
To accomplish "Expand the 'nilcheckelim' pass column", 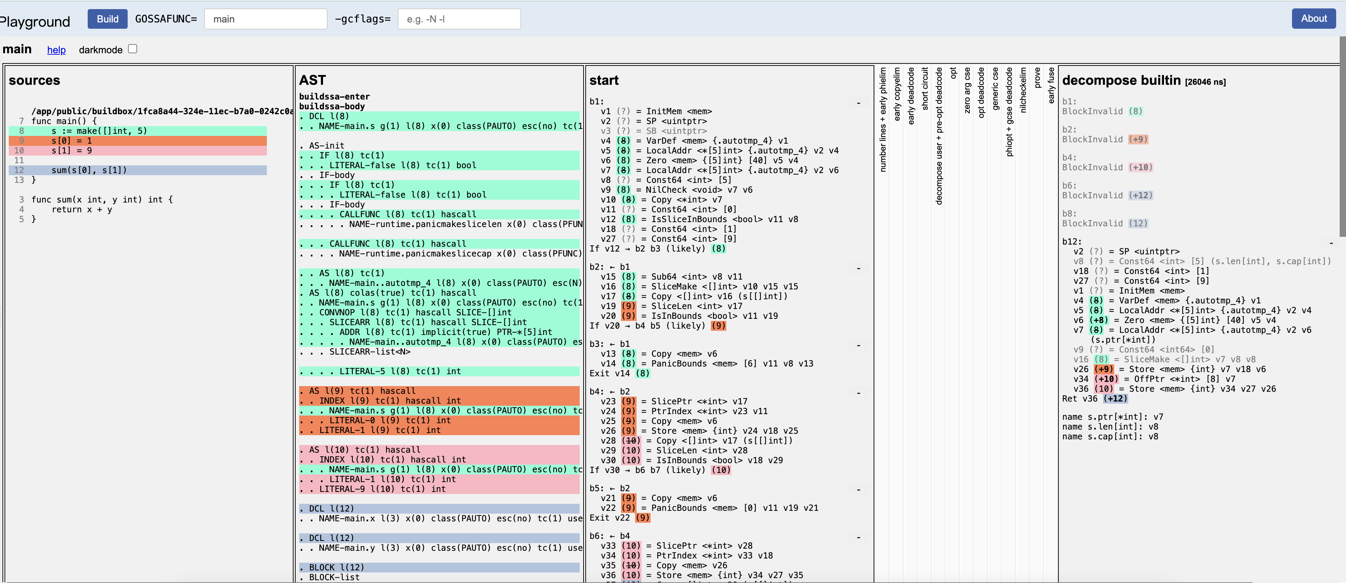I will (1023, 90).
